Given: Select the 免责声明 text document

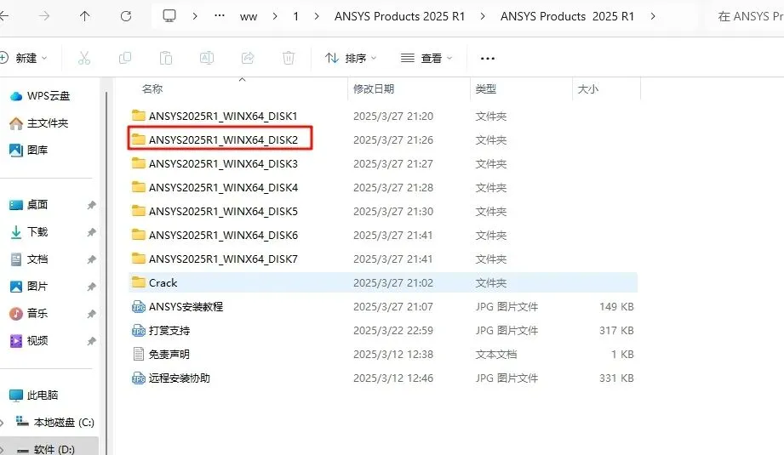Looking at the screenshot, I should 161,354.
